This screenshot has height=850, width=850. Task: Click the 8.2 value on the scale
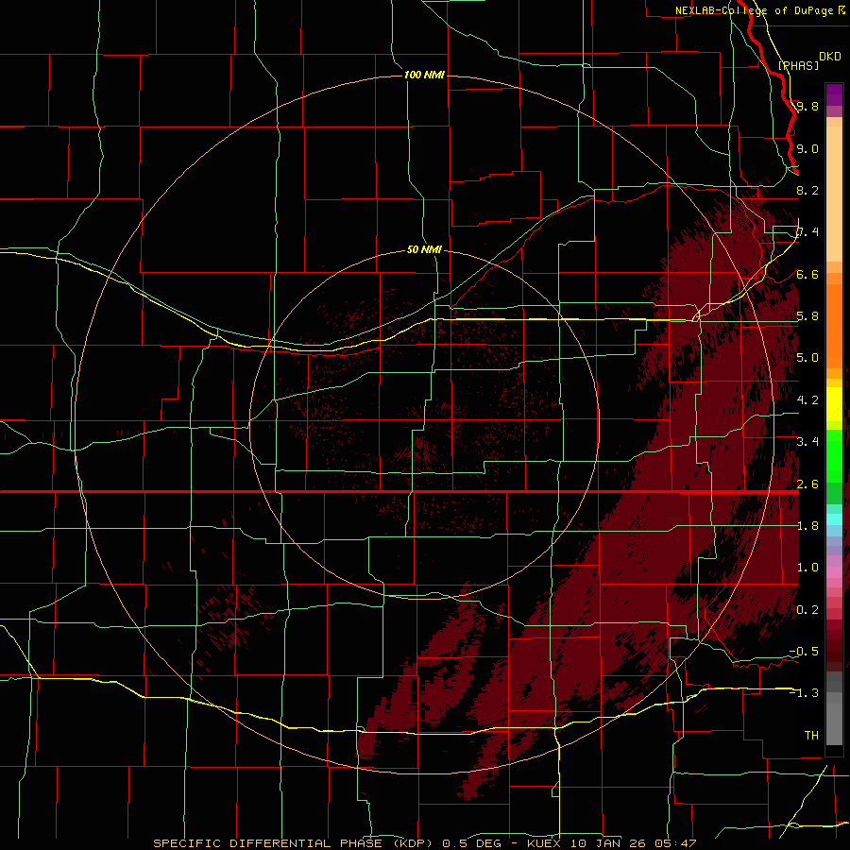[807, 190]
